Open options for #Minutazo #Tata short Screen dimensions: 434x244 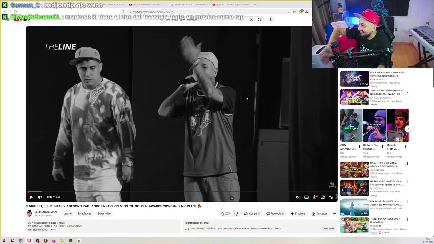click(x=405, y=147)
